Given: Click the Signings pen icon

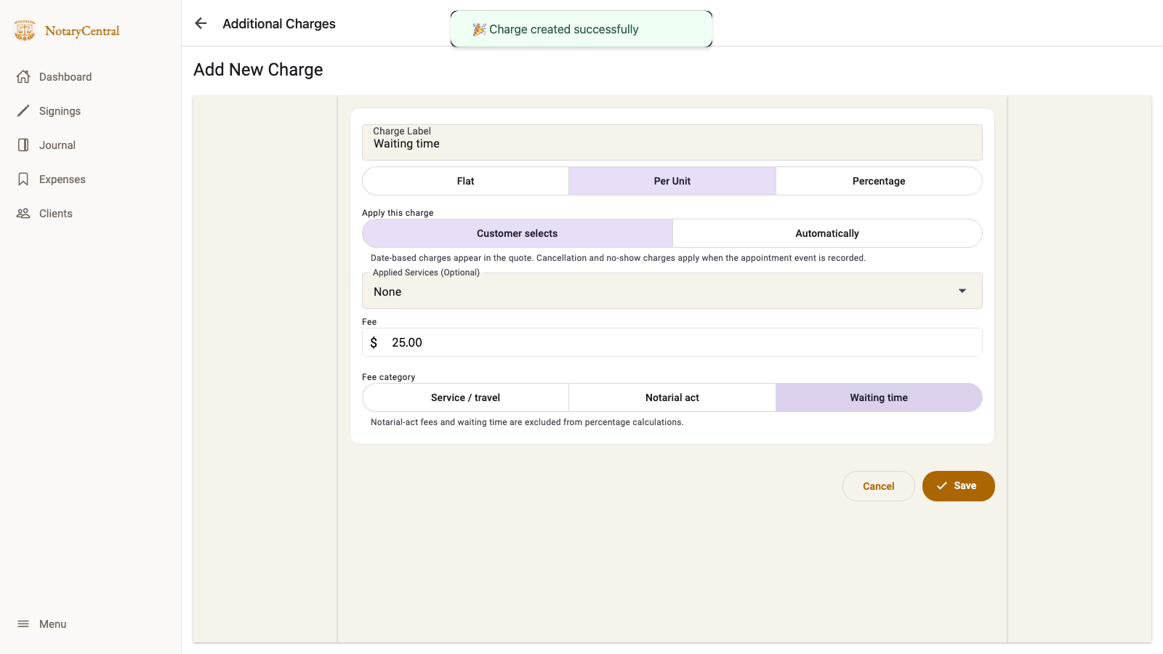Looking at the screenshot, I should (23, 110).
